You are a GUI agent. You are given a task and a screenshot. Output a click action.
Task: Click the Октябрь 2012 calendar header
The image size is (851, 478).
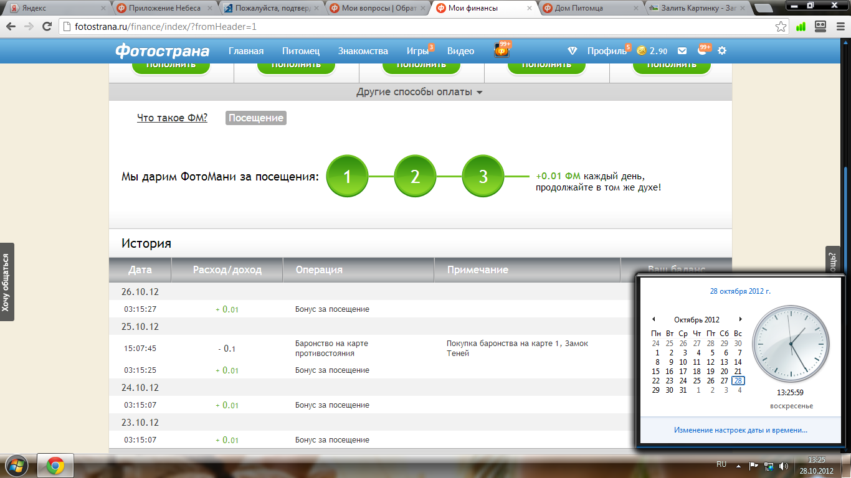(696, 320)
